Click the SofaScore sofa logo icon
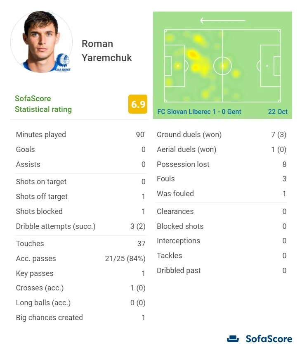The height and width of the screenshot is (347, 302). (x=233, y=339)
